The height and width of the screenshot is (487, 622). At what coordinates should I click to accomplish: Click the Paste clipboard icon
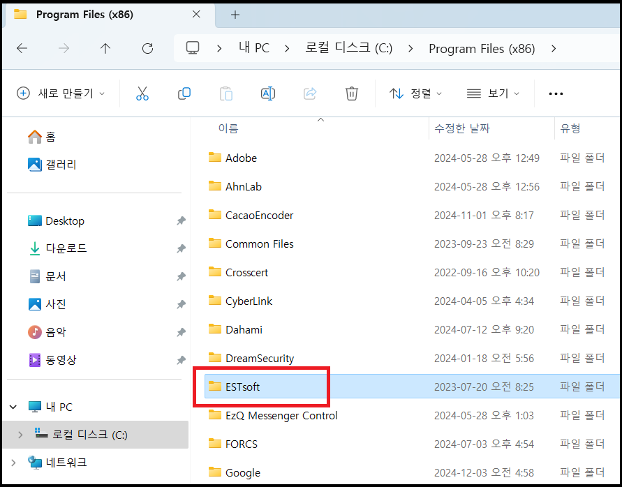click(226, 93)
